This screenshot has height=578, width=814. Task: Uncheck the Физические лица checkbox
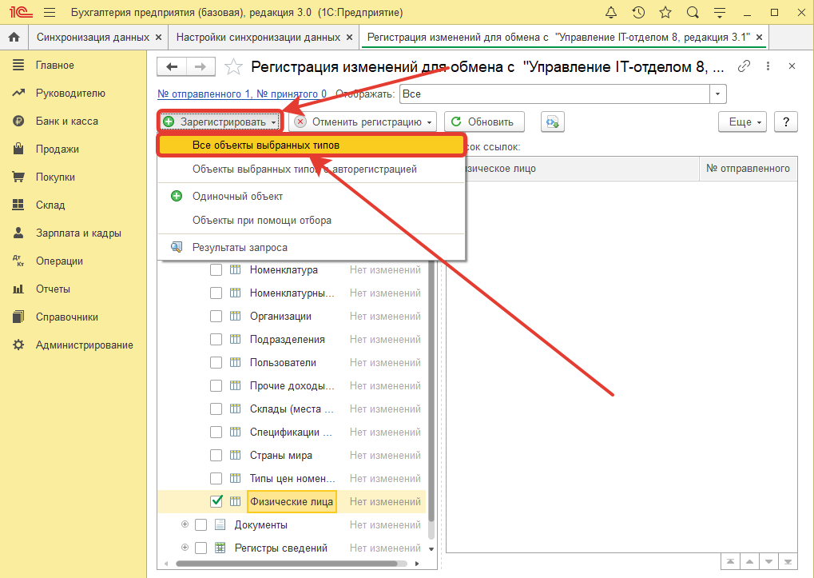216,502
